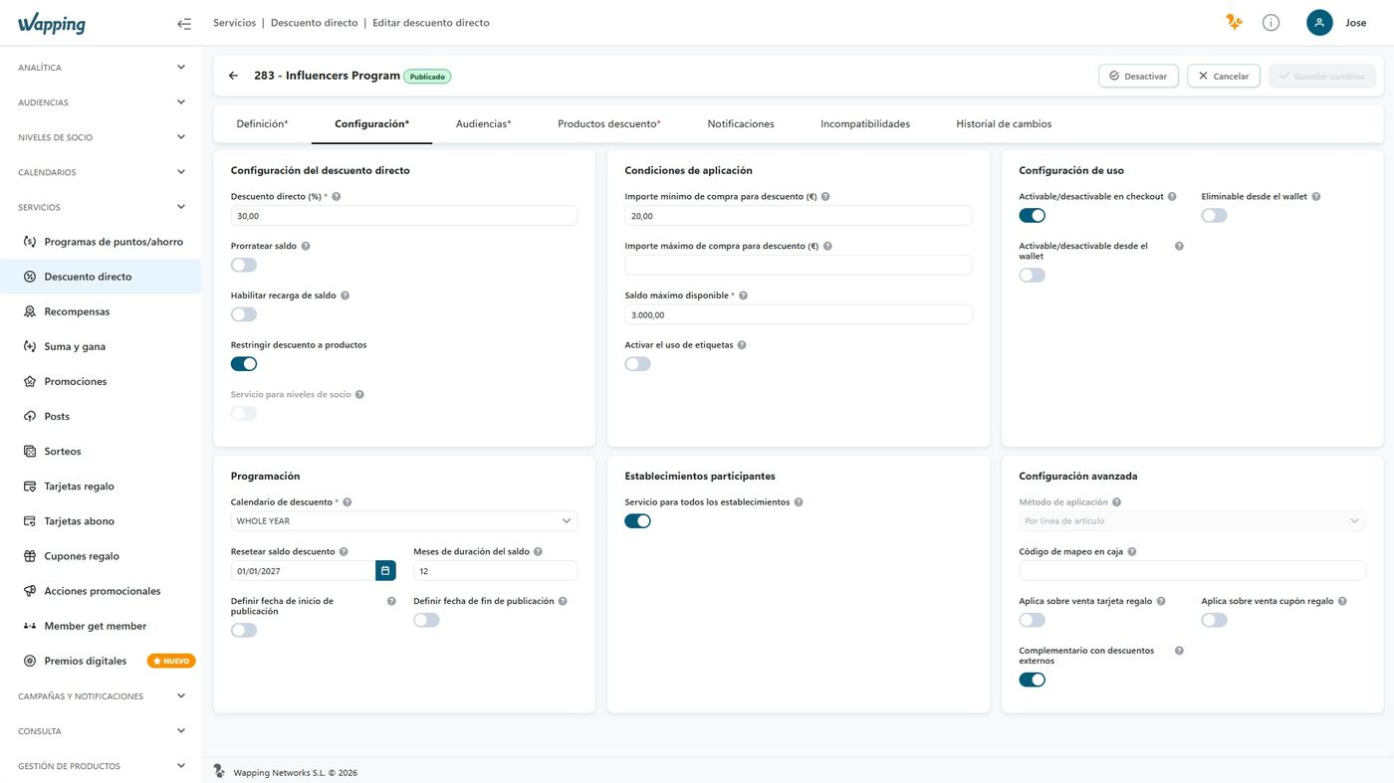Show help for Meses de duración del saldo
Image resolution: width=1394 pixels, height=783 pixels.
click(538, 552)
